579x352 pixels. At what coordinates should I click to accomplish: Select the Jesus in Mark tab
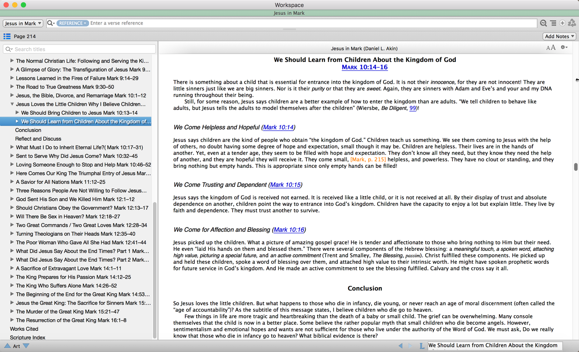(289, 13)
